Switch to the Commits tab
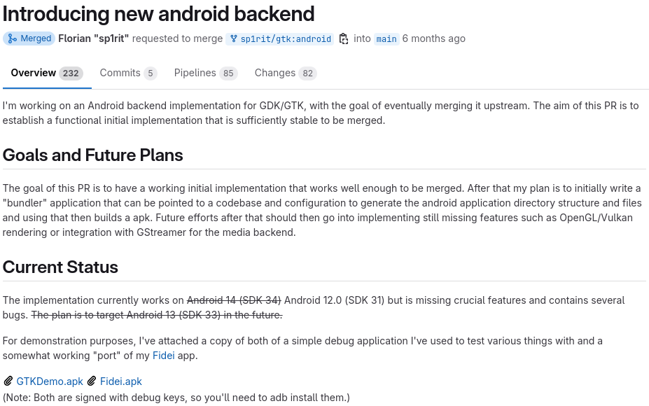 coord(120,73)
